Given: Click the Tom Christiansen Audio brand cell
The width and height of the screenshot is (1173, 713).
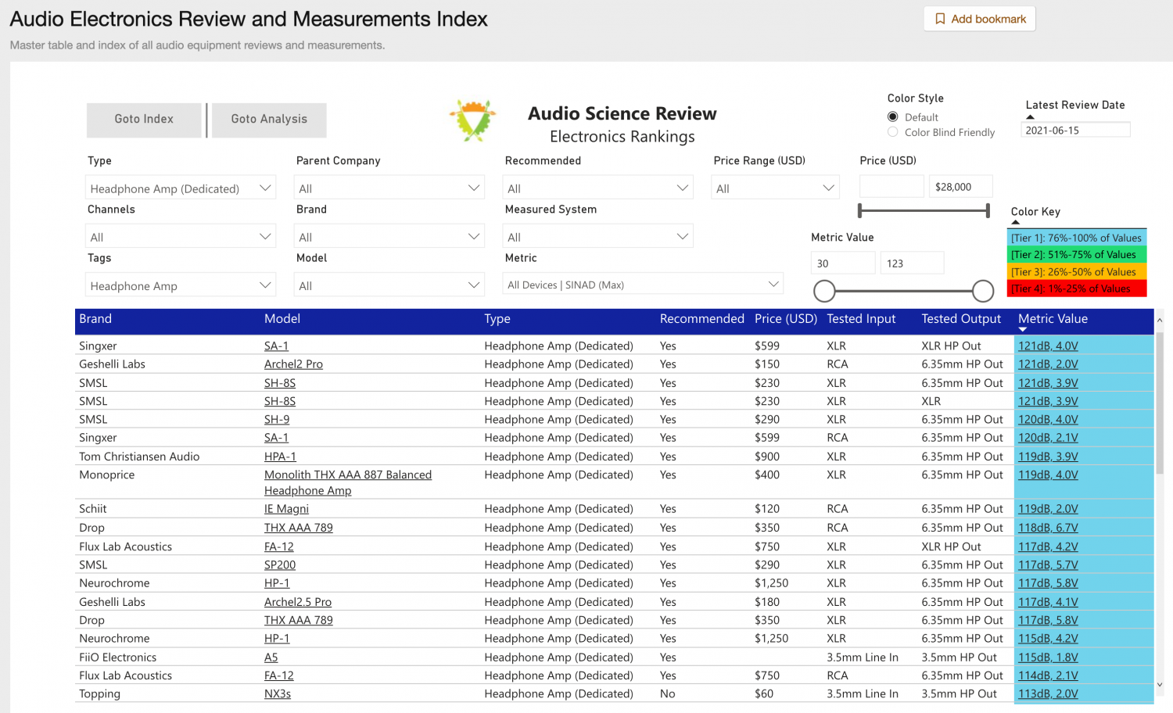Looking at the screenshot, I should point(139,457).
